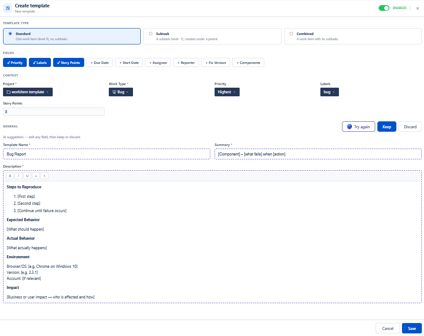Toggle bold formatting in description
The width and height of the screenshot is (424, 336).
[10, 176]
